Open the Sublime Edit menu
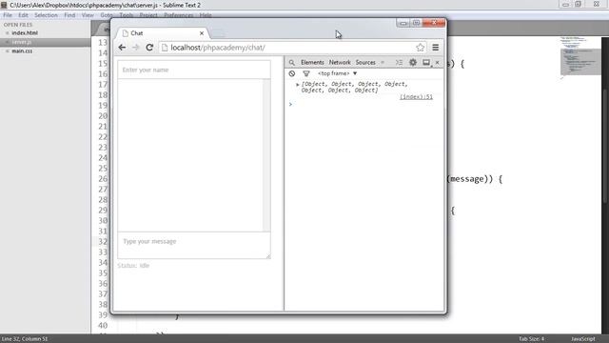 [x=23, y=15]
